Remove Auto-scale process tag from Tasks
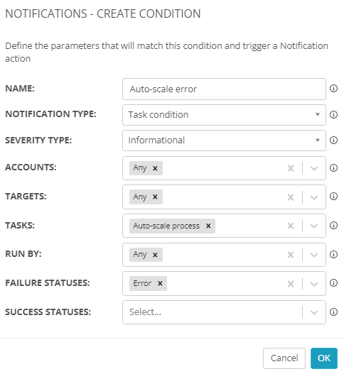The width and height of the screenshot is (344, 374). 208,226
